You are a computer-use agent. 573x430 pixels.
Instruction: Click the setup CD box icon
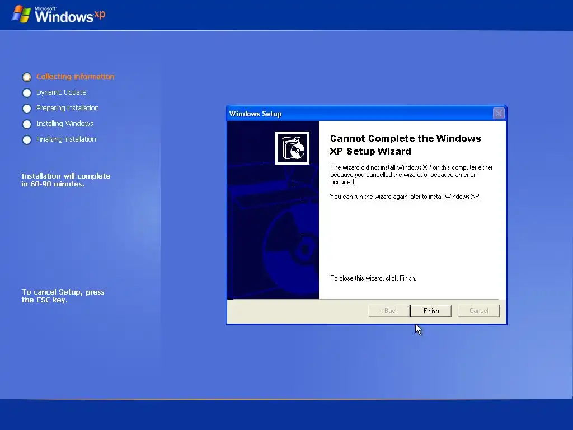click(x=292, y=148)
